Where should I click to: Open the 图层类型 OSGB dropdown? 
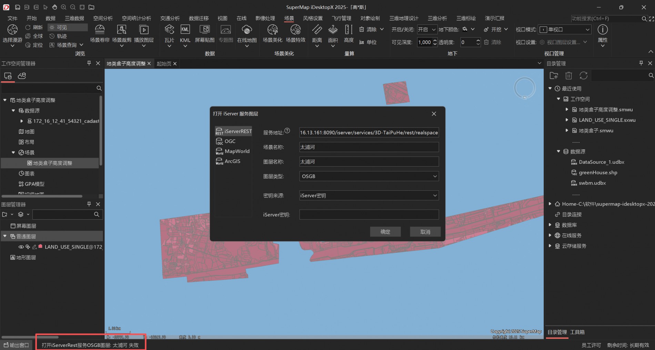coord(369,176)
